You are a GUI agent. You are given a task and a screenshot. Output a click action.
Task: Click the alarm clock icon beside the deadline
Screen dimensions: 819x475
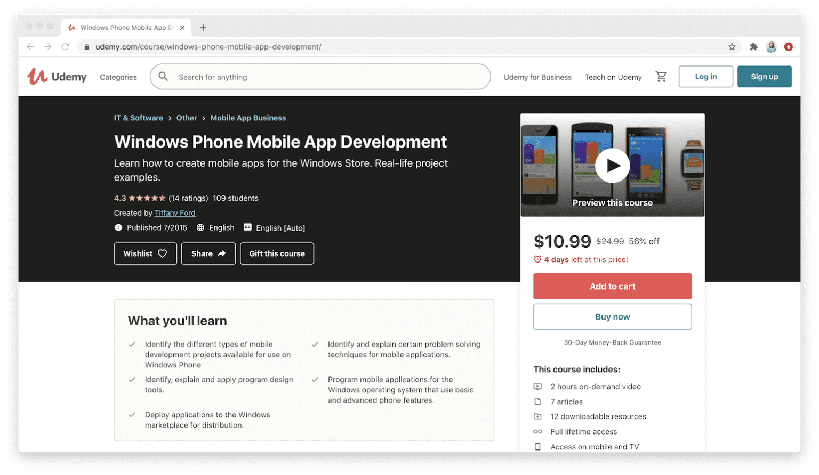click(537, 259)
